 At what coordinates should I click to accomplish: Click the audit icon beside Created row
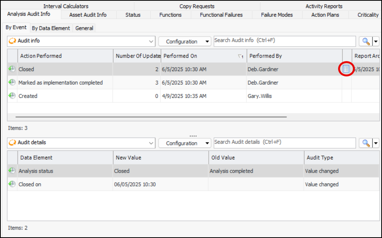(12, 96)
